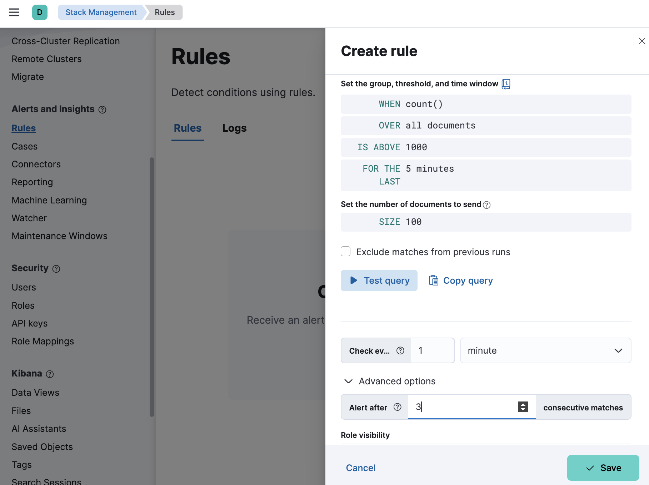Switch to the Logs tab
Viewport: 649px width, 485px height.
[234, 128]
